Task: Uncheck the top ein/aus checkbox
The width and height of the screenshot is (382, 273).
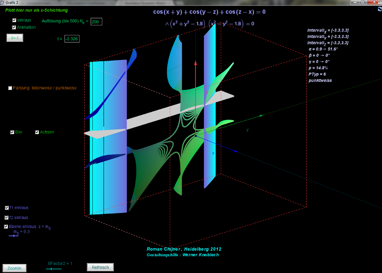Action: [14, 20]
